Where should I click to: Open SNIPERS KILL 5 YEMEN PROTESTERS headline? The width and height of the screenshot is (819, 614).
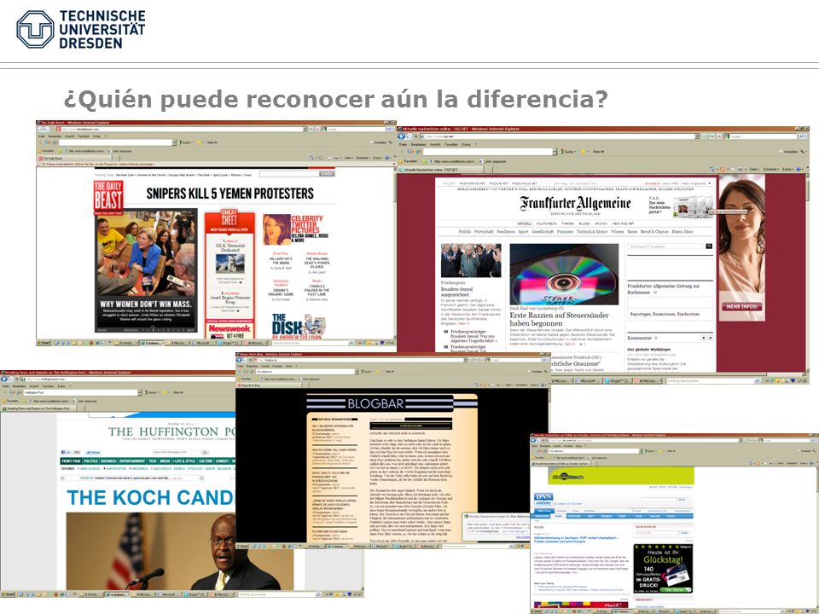(229, 194)
